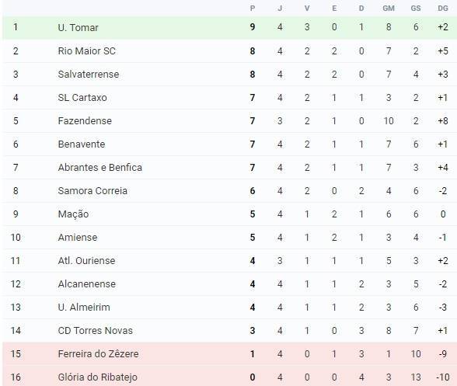Sort by the DG goal difference header
The width and height of the screenshot is (457, 386).
(443, 9)
